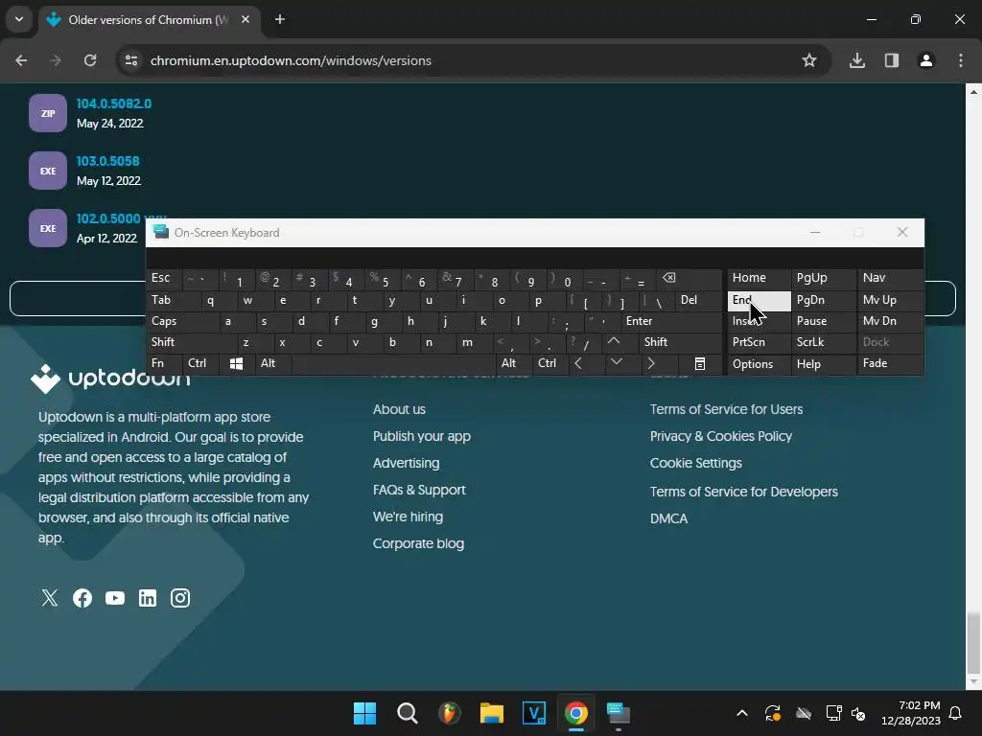Click the EXE icon for version 102.0.5000

(48, 228)
